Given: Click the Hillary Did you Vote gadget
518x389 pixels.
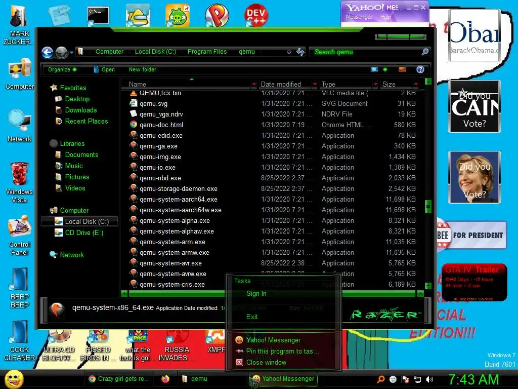Looking at the screenshot, I should click(x=474, y=177).
